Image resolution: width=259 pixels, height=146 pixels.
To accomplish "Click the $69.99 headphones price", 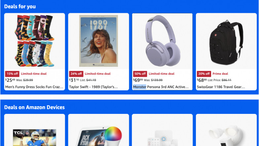I will pos(138,80).
